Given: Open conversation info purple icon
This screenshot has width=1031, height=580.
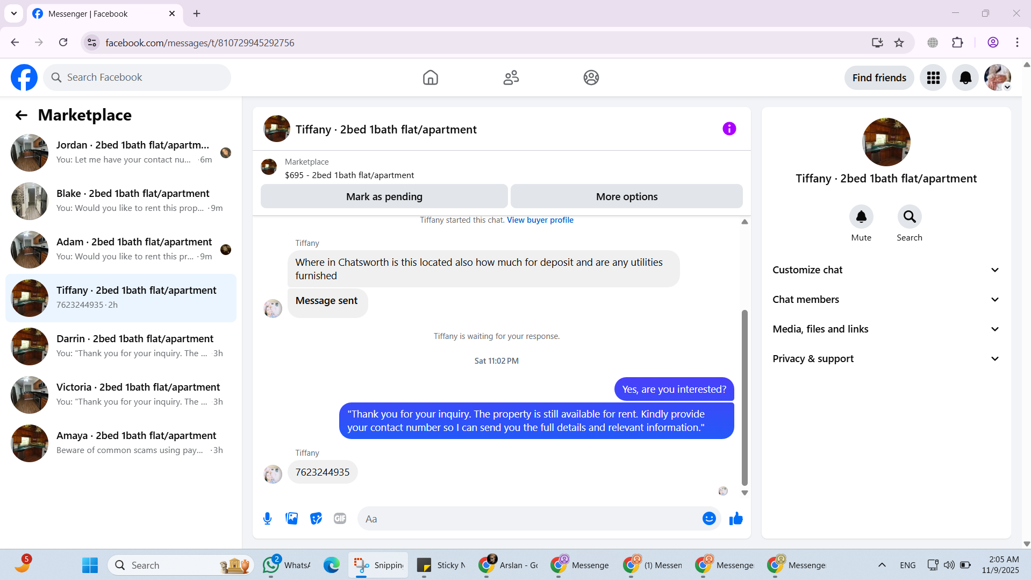Looking at the screenshot, I should 729,129.
